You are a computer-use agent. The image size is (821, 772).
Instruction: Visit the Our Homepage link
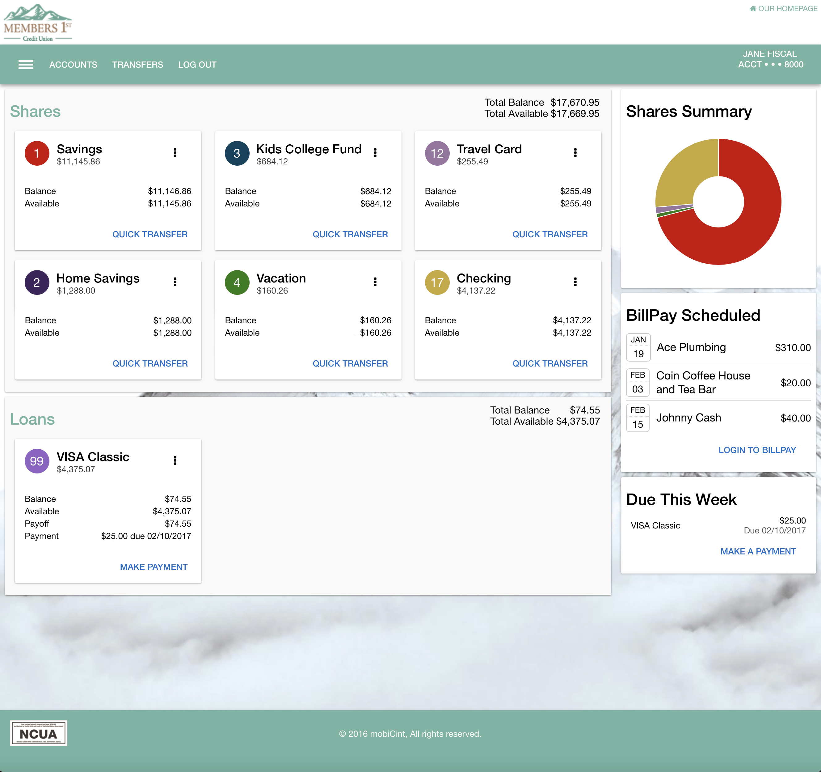(x=783, y=9)
